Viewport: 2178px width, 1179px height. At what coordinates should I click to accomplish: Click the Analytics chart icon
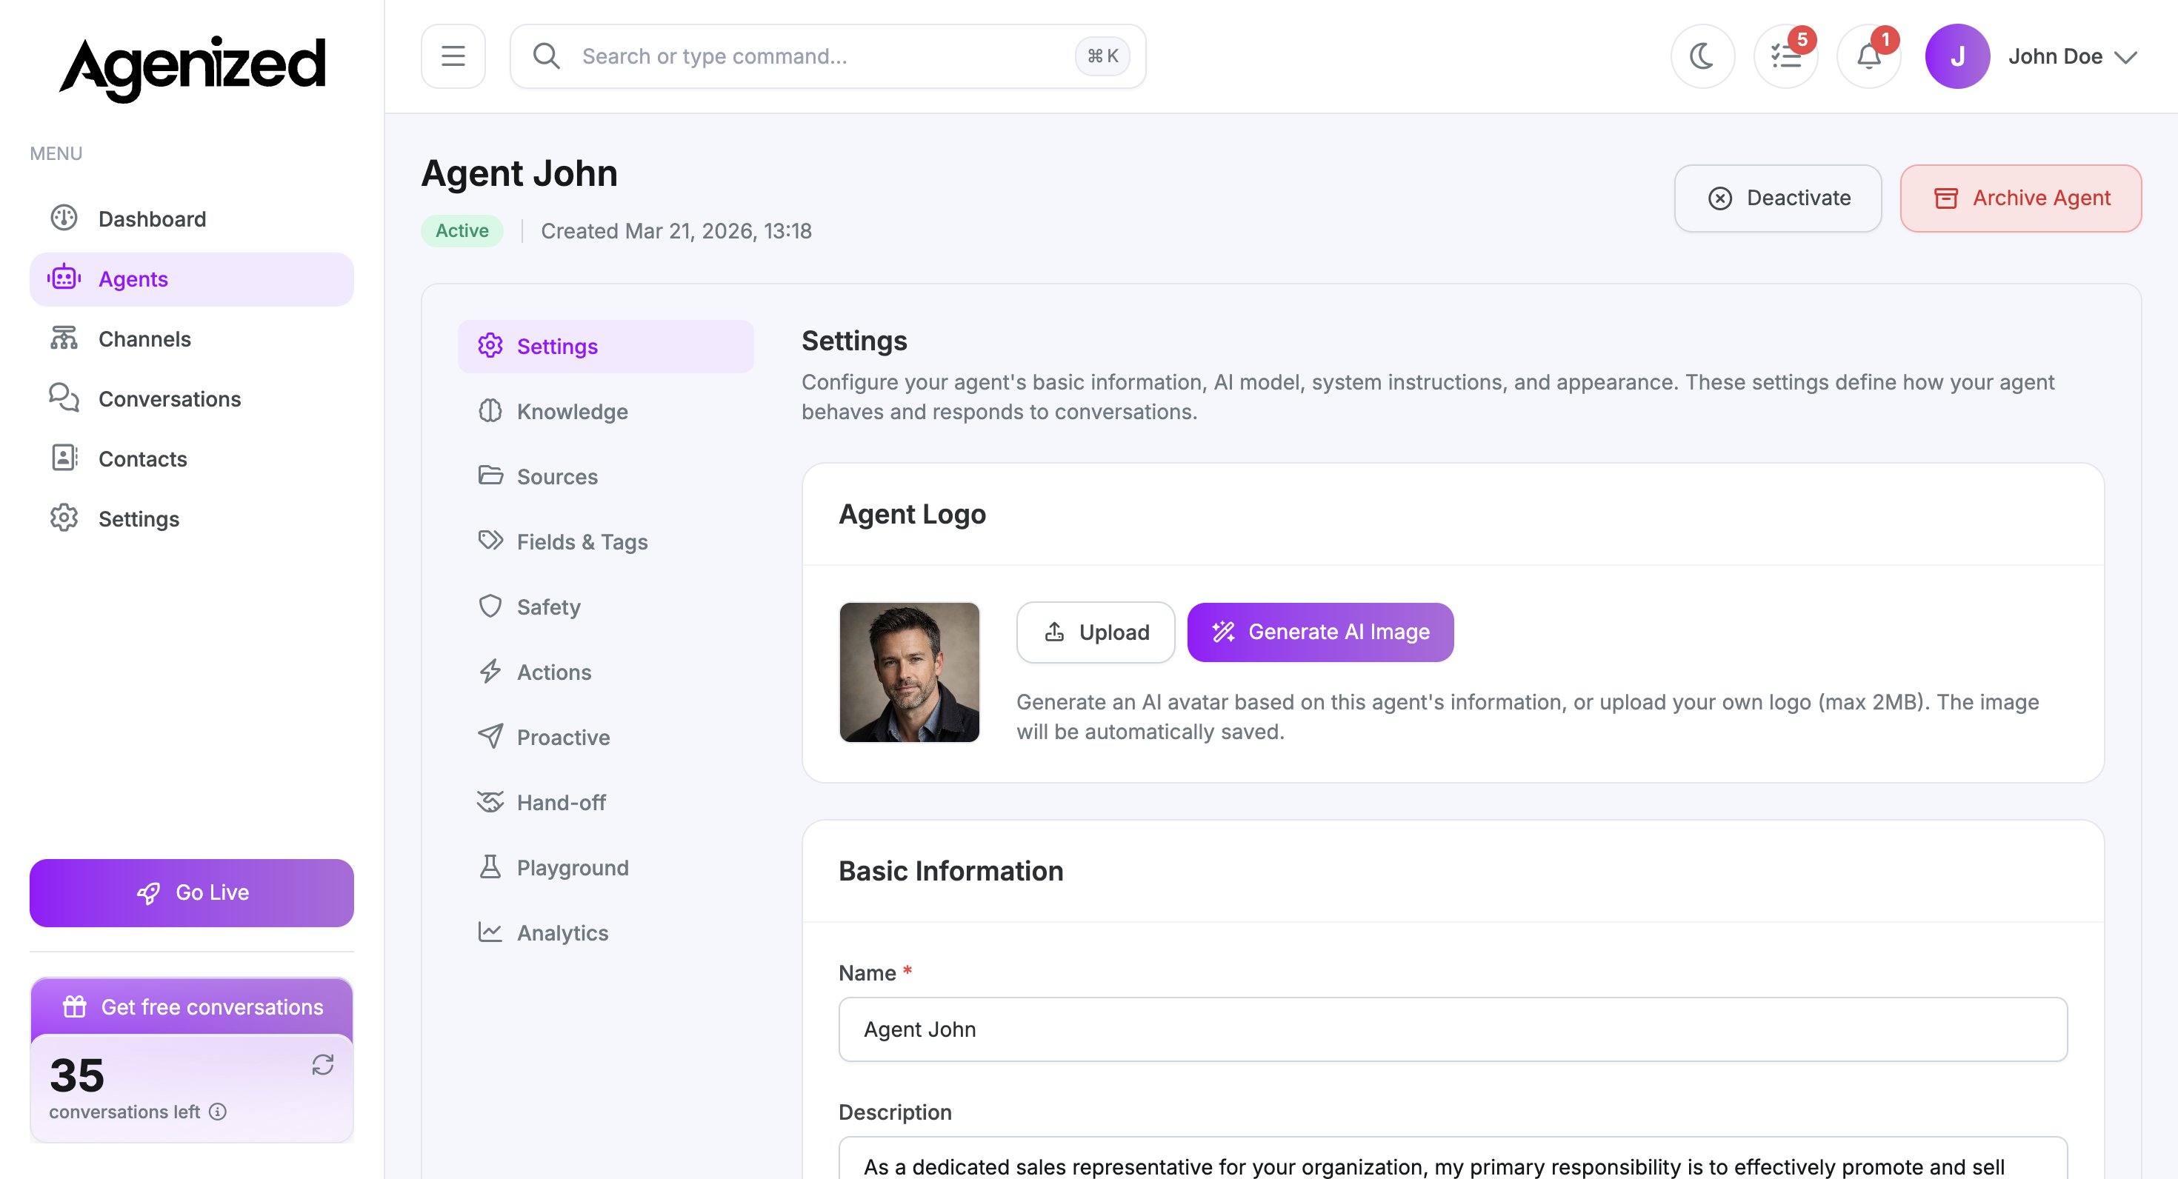click(x=490, y=932)
